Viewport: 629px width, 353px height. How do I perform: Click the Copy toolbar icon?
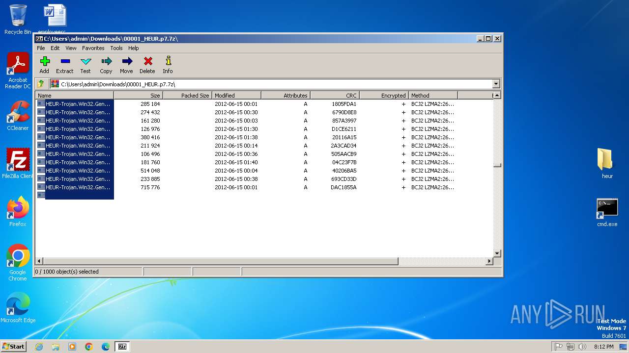(x=106, y=65)
